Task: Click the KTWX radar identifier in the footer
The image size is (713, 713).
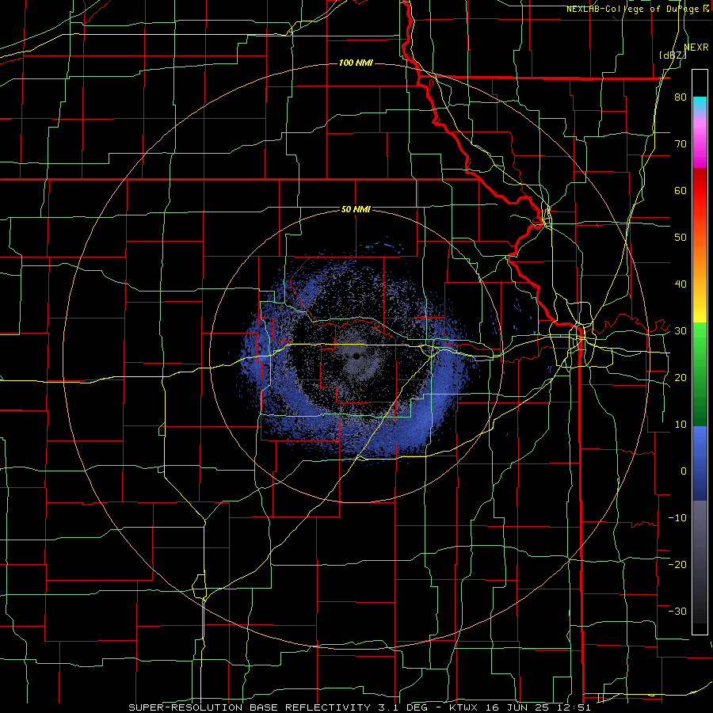Action: click(465, 707)
